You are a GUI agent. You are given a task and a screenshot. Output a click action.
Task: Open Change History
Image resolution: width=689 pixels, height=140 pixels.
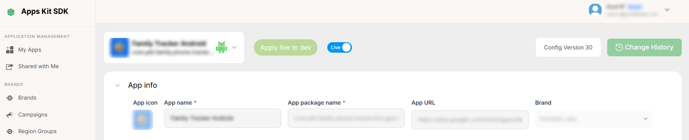point(644,47)
